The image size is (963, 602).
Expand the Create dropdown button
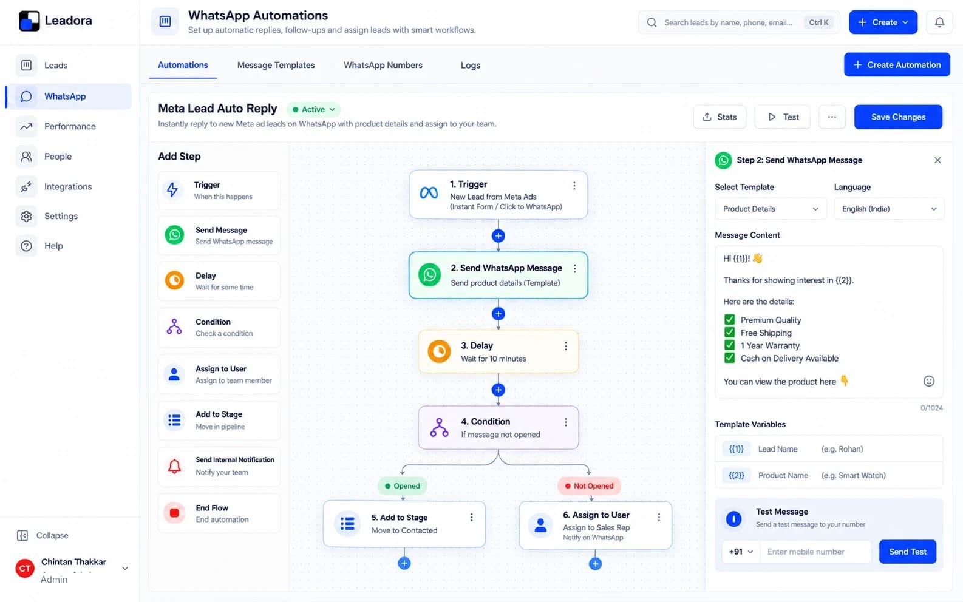click(883, 22)
